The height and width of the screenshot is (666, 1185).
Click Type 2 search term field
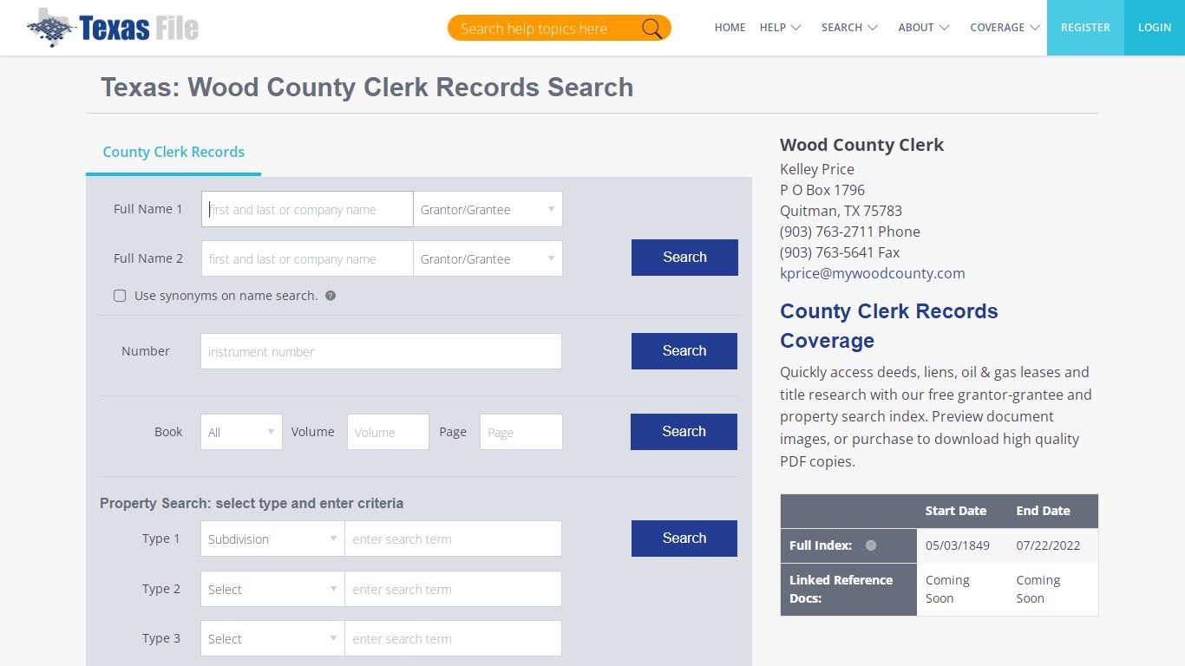tap(453, 589)
